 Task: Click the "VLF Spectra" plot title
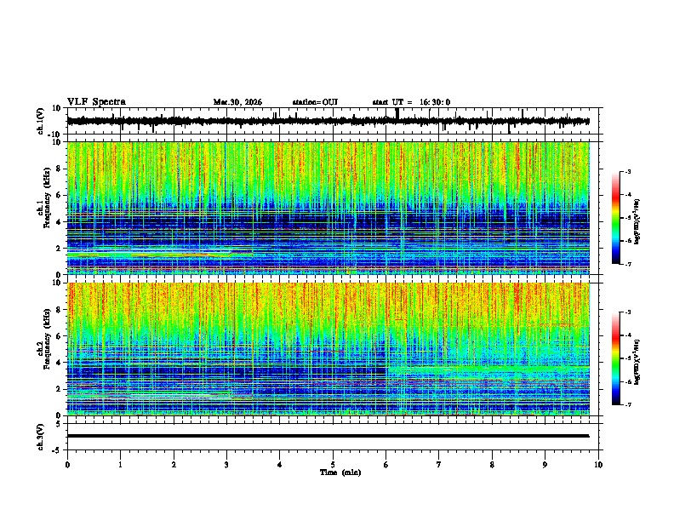(96, 102)
